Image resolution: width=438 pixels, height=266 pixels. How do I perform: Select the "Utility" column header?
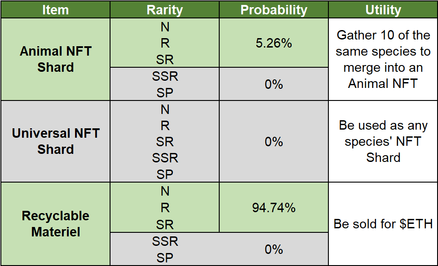tap(383, 9)
